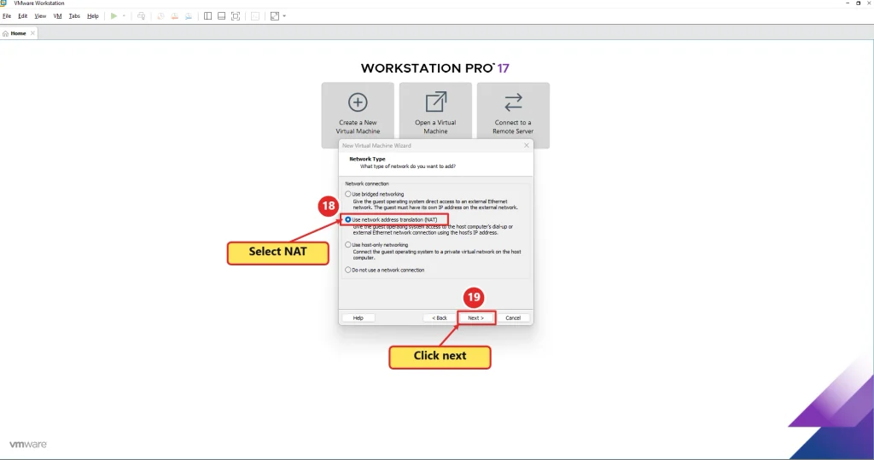This screenshot has width=874, height=460.
Task: Select Use network address translation (NAT) option
Action: (x=348, y=219)
